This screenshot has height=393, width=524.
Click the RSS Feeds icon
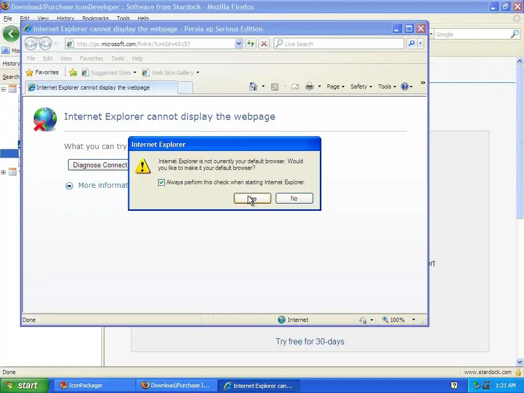pos(275,87)
